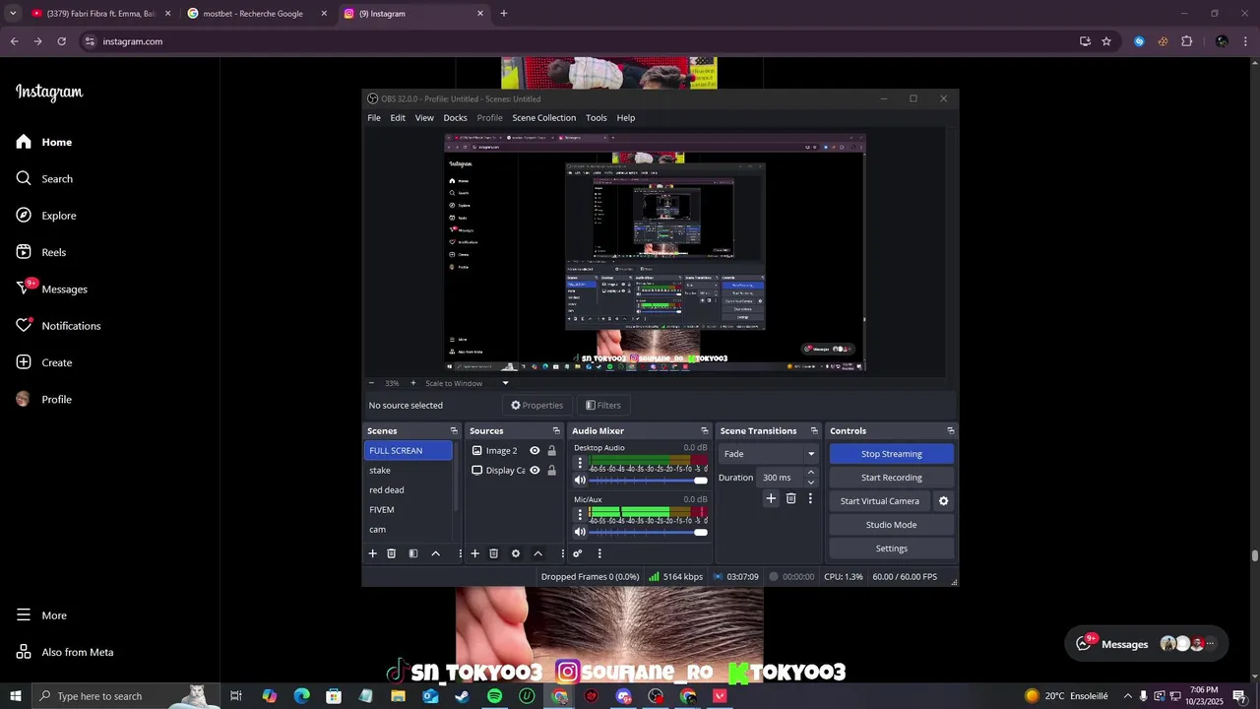Toggle lock on Image 2 source
Viewport: 1260px width, 709px height.
pyautogui.click(x=551, y=450)
